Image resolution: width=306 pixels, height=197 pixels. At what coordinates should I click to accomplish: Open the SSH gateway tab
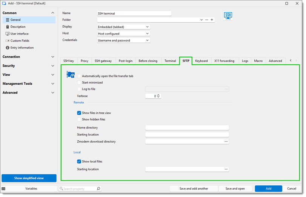click(103, 61)
